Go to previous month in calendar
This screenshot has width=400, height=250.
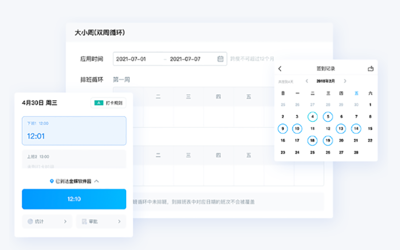pyautogui.click(x=307, y=81)
